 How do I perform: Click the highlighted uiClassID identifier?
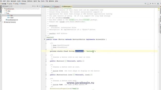tap(79, 51)
